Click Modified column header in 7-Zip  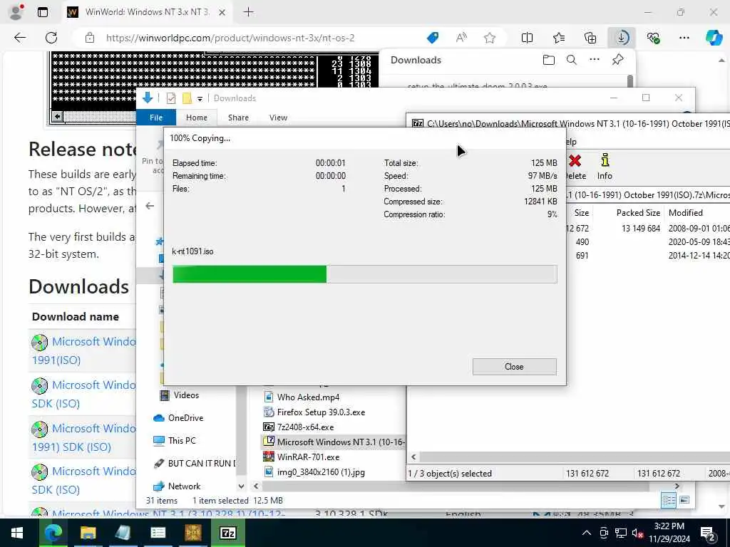coord(685,212)
